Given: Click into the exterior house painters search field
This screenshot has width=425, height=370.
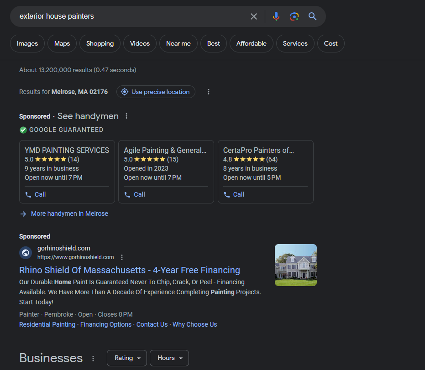Looking at the screenshot, I should pos(130,16).
